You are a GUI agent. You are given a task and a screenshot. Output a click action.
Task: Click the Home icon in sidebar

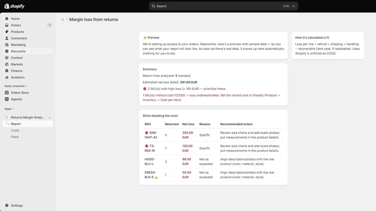tap(7, 18)
